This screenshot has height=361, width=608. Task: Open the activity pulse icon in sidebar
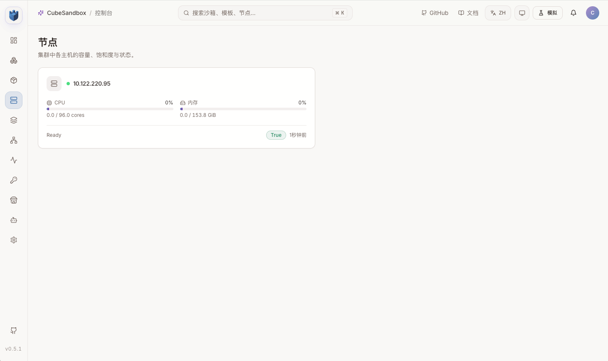[14, 160]
